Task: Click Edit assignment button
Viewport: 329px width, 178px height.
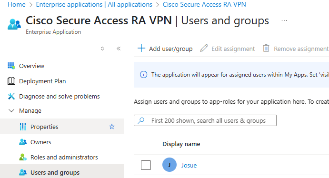Action: coord(228,49)
